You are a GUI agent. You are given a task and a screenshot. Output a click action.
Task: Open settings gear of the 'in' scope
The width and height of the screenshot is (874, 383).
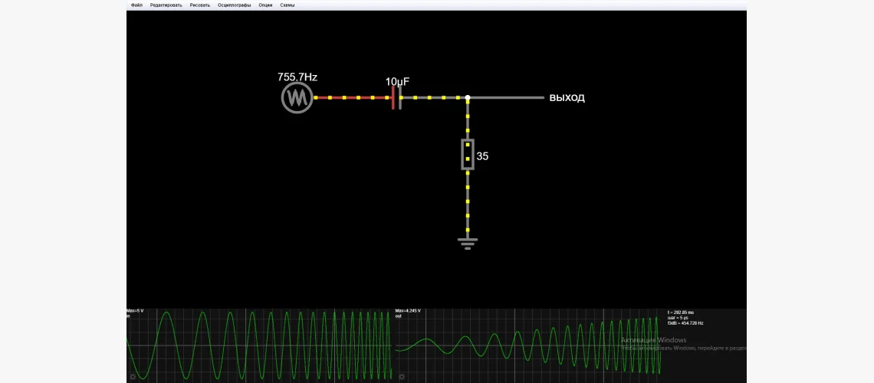tap(133, 376)
